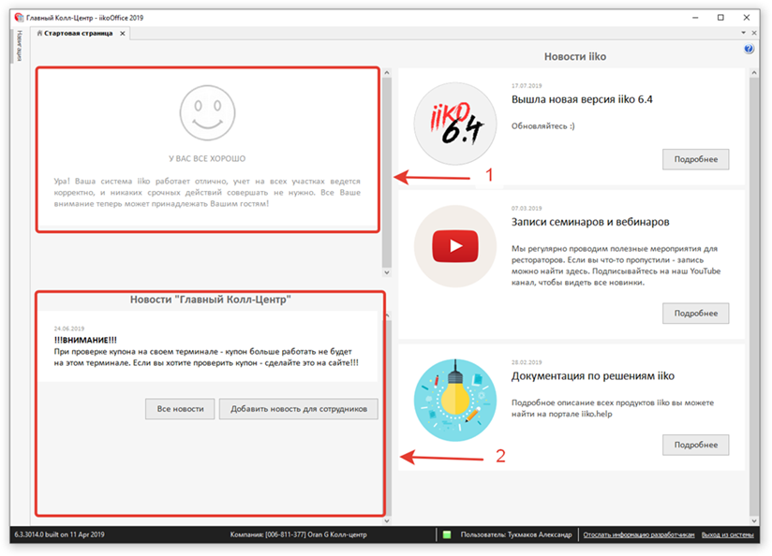Image resolution: width=772 pixels, height=556 pixels.
Task: Open Подробнее for iiko documentation
Action: (x=695, y=445)
